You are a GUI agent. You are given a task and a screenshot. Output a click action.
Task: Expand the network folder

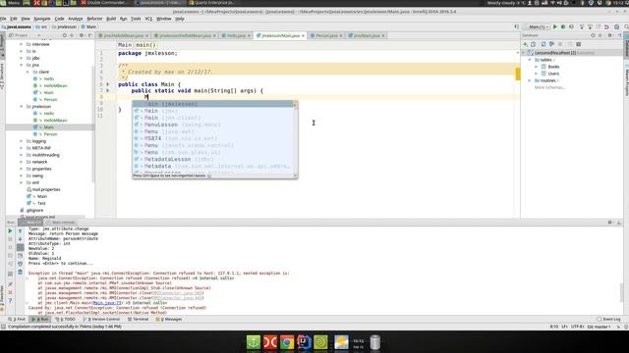[x=22, y=162]
